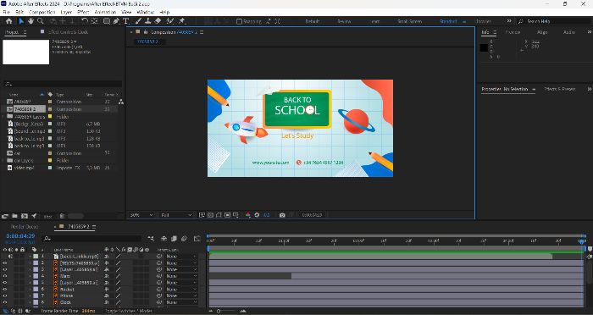Enable frame blending for timeline layers
Screen dimensions: 593x315
point(174,238)
